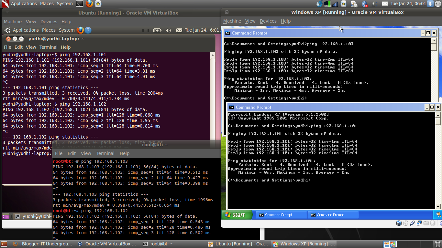This screenshot has width=442, height=248.
Task: Click the keys icon in the Windows XP system tray
Action: tap(438, 215)
